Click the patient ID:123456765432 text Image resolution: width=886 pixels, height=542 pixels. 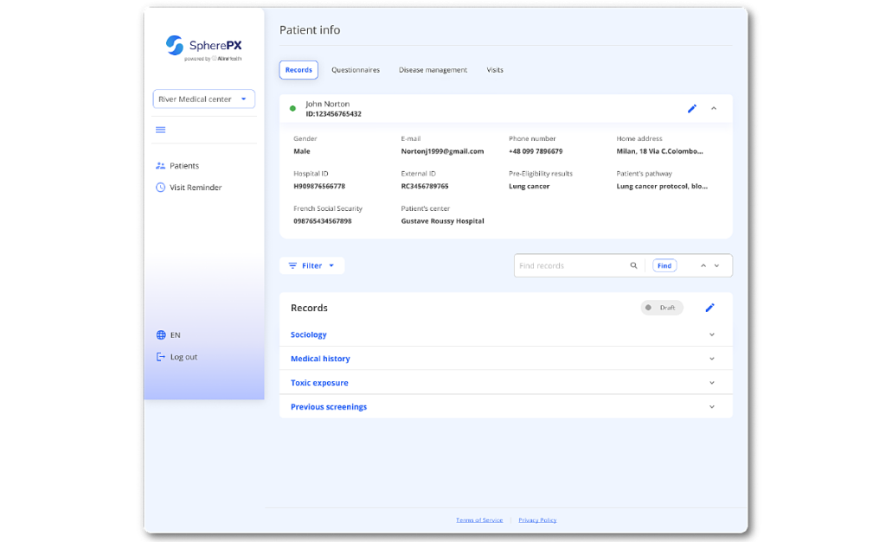coord(333,114)
